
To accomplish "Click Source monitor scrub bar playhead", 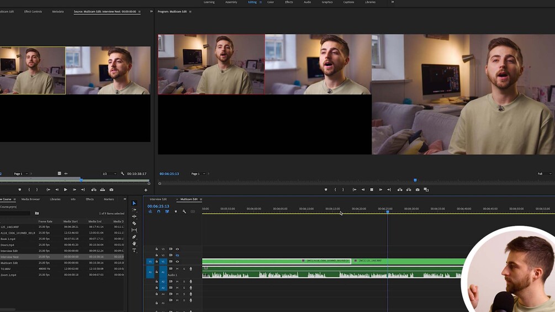I will (81, 180).
